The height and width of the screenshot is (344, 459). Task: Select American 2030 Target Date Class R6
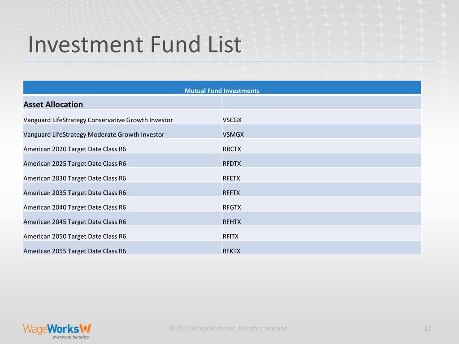[75, 178]
